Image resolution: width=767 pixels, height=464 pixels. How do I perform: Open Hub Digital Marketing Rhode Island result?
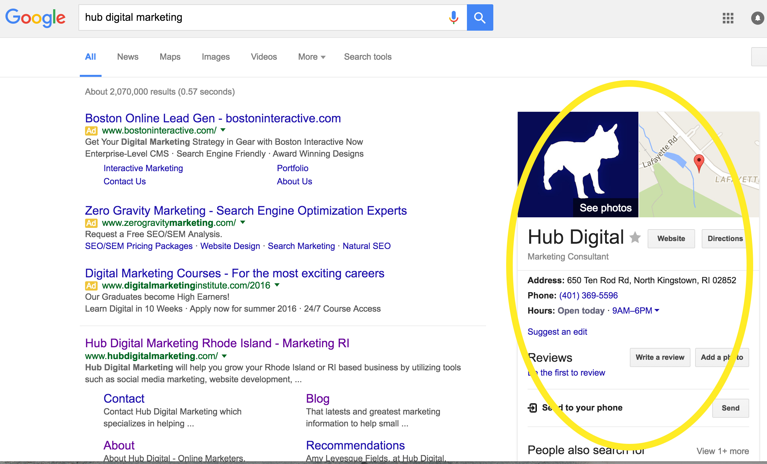point(217,343)
